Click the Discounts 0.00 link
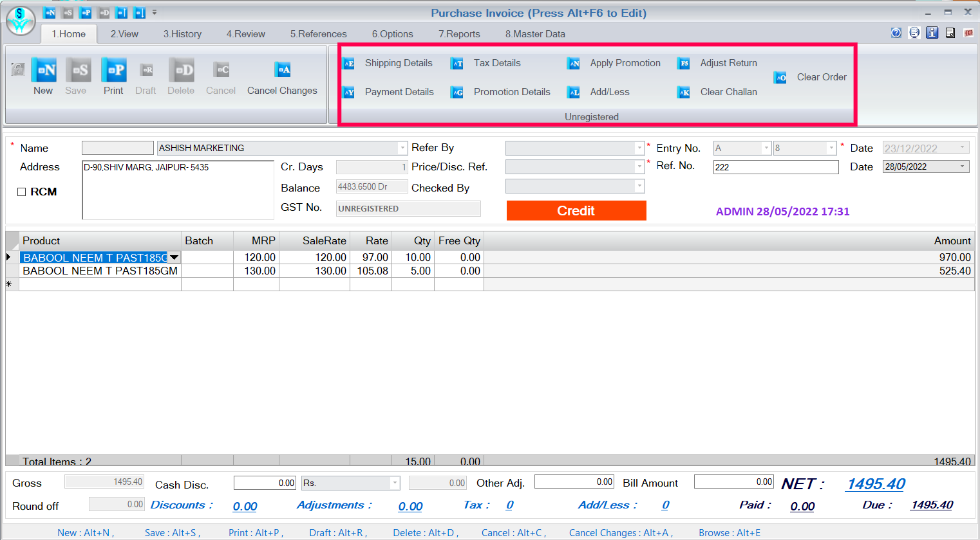The width and height of the screenshot is (980, 540). point(245,507)
